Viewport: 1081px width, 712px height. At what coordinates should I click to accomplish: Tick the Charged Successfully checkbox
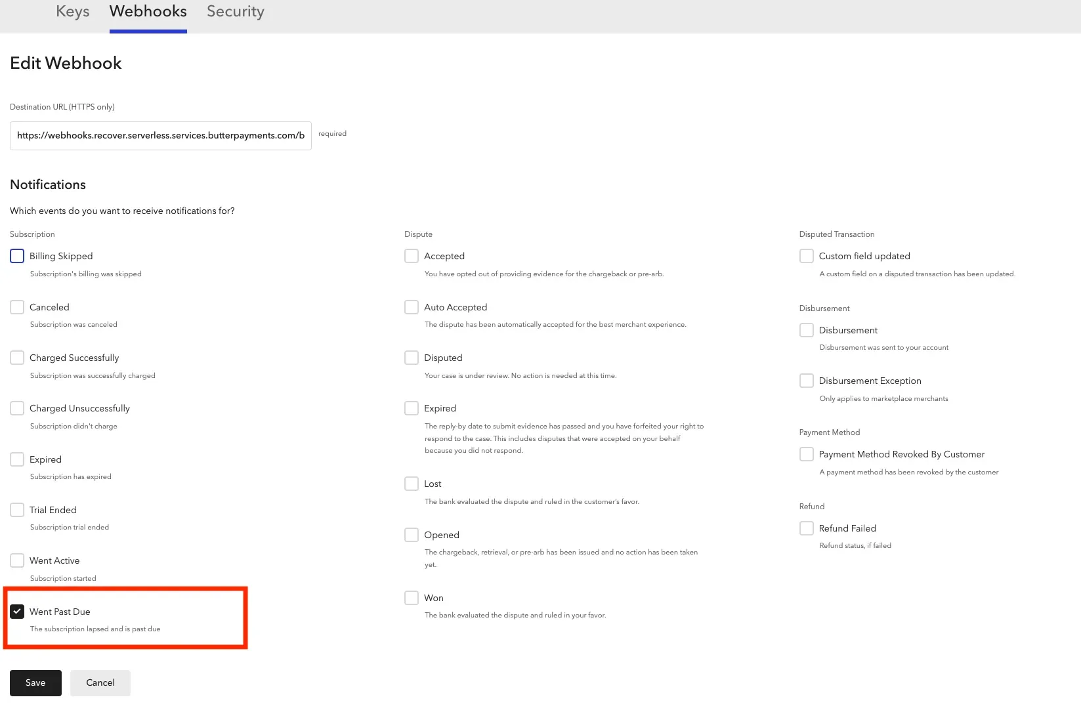tap(17, 358)
